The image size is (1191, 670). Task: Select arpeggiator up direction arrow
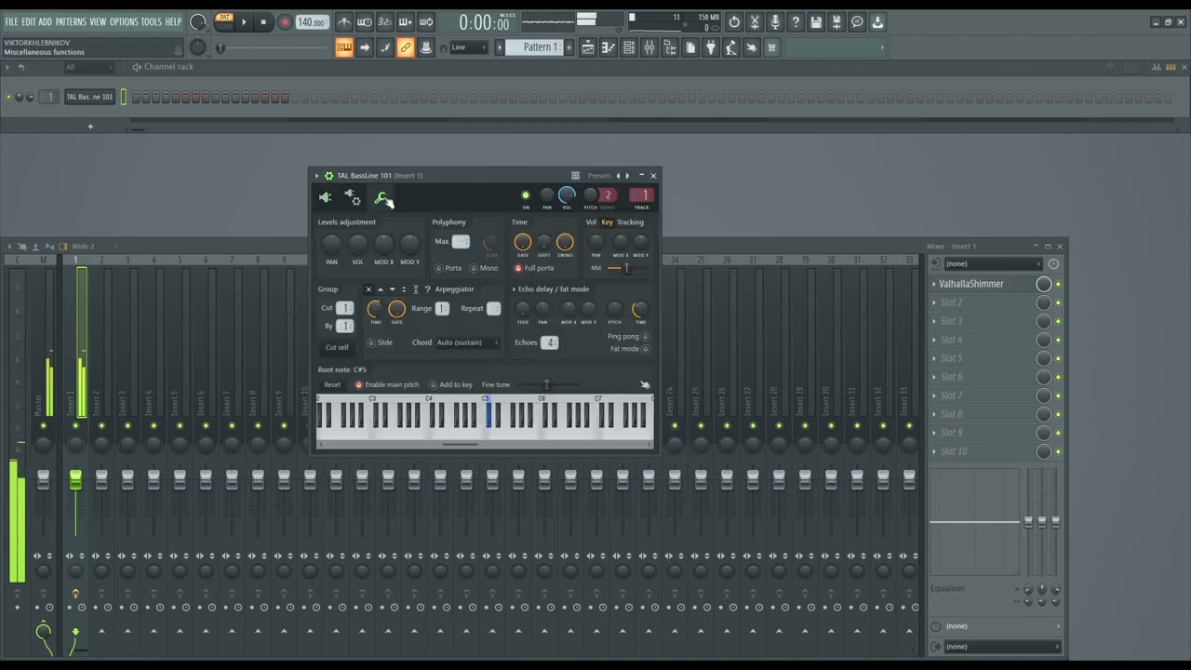380,289
